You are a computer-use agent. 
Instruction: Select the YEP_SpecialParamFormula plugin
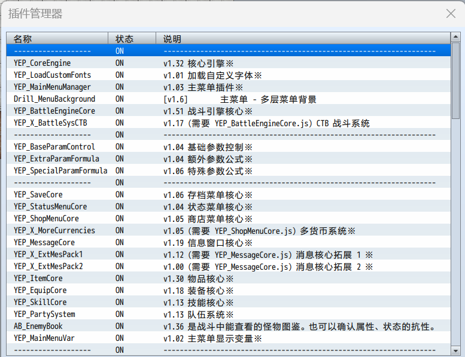coord(229,170)
